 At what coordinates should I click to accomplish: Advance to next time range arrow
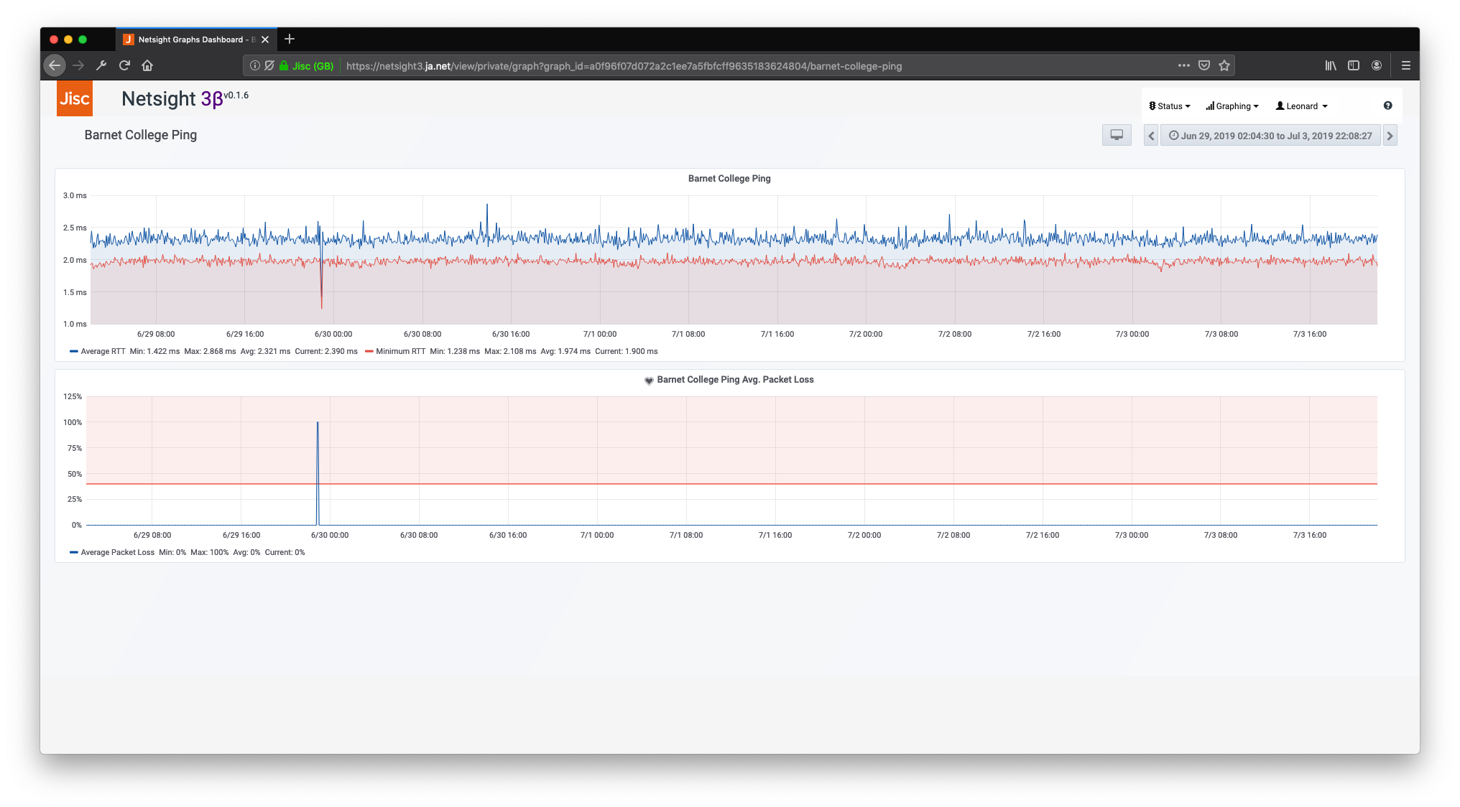(x=1390, y=136)
